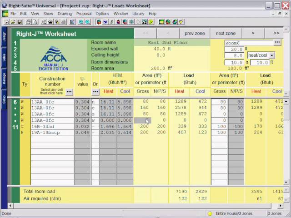Click the application icon left of File menu
The height and width of the screenshot is (218, 291).
tap(5, 14)
